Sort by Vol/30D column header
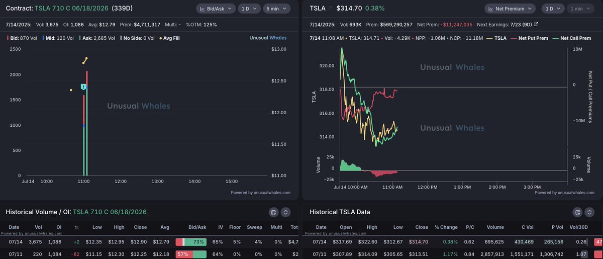Viewport: 603px width, 259px height. (x=579, y=227)
